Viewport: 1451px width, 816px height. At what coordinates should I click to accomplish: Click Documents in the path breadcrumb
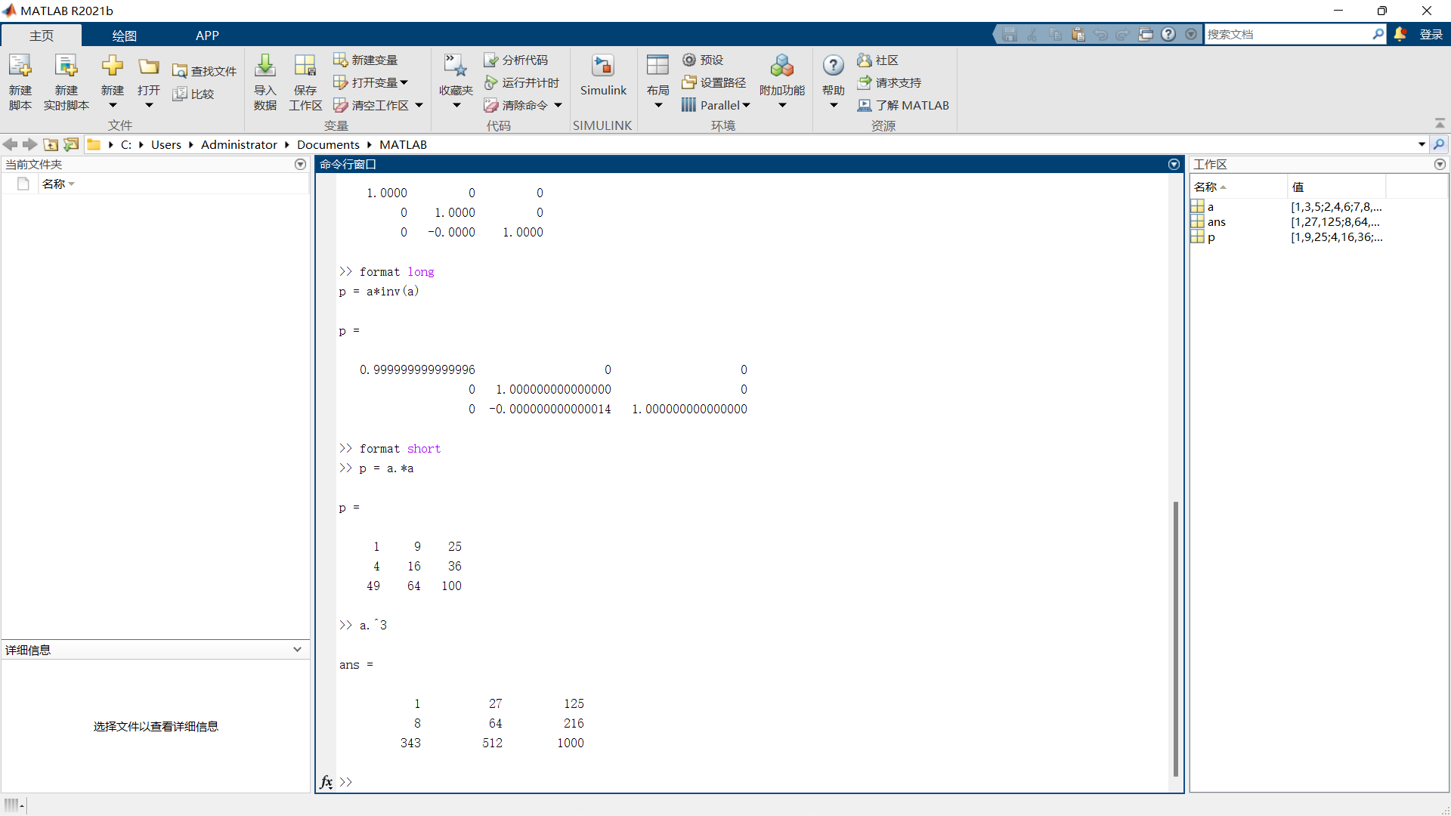click(x=328, y=144)
